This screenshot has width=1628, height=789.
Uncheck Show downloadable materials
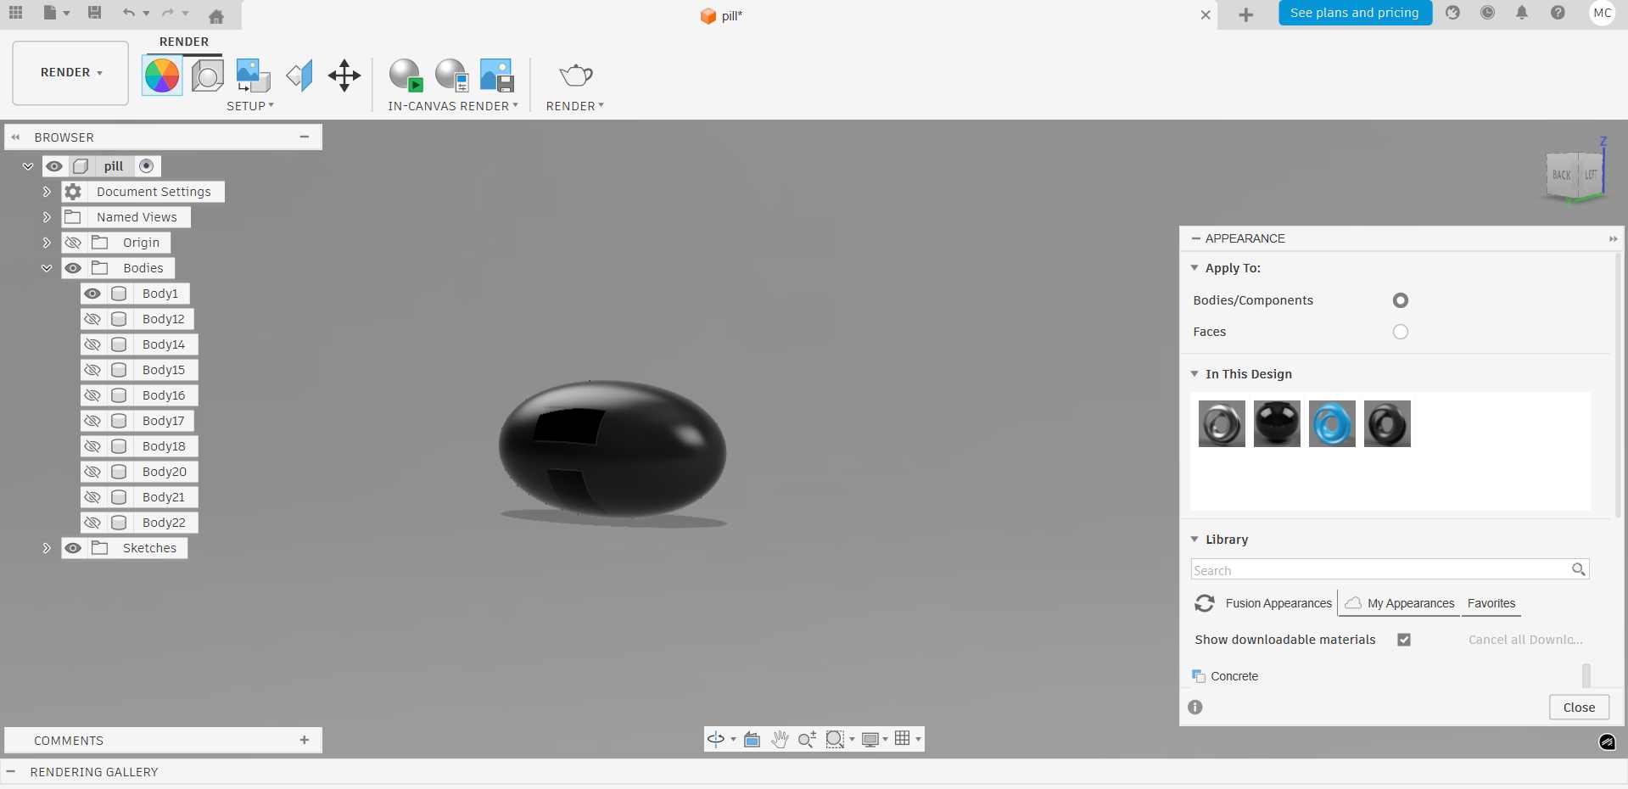pyautogui.click(x=1404, y=640)
